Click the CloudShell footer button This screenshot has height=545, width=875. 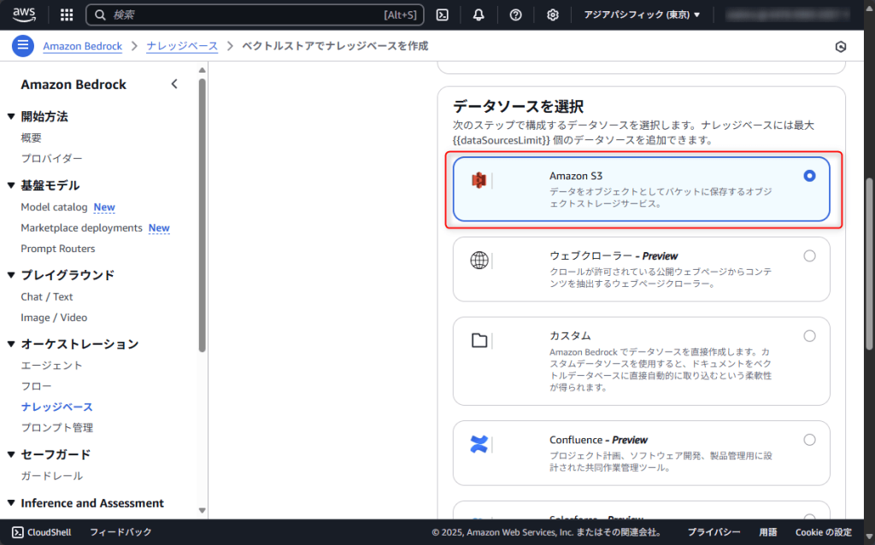(x=42, y=532)
